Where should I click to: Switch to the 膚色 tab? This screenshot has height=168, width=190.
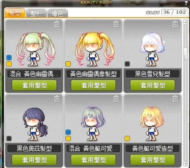[58, 13]
